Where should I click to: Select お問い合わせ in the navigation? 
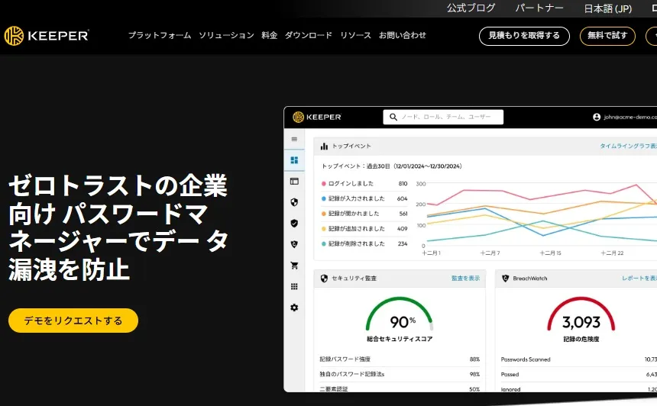click(403, 36)
